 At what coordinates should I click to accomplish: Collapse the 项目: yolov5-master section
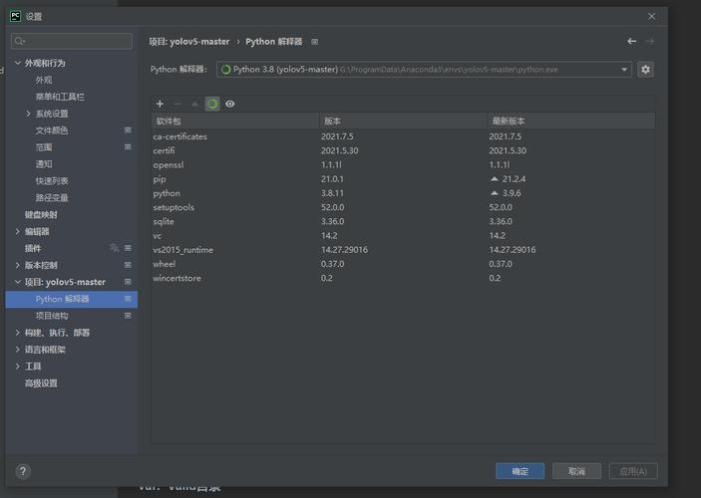[18, 282]
